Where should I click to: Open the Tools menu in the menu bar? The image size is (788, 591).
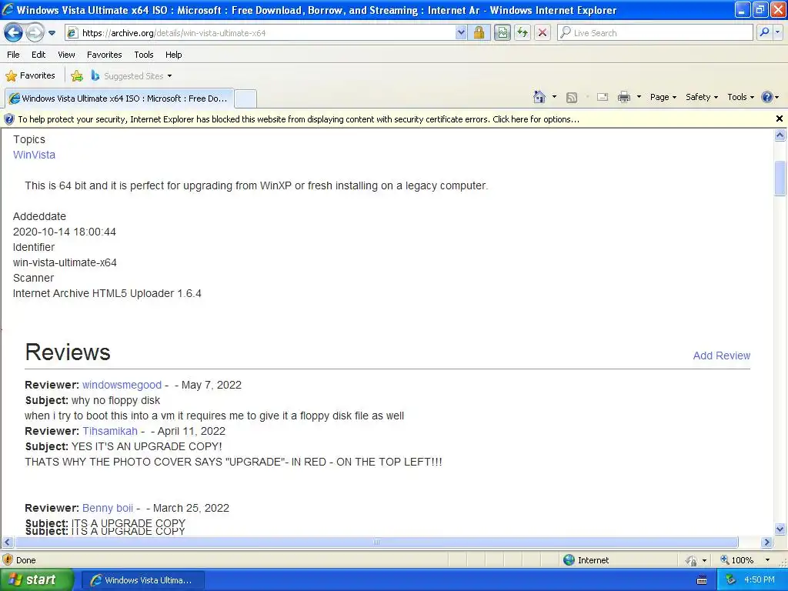[144, 55]
